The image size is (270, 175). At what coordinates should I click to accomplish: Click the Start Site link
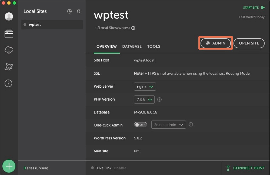tap(251, 8)
